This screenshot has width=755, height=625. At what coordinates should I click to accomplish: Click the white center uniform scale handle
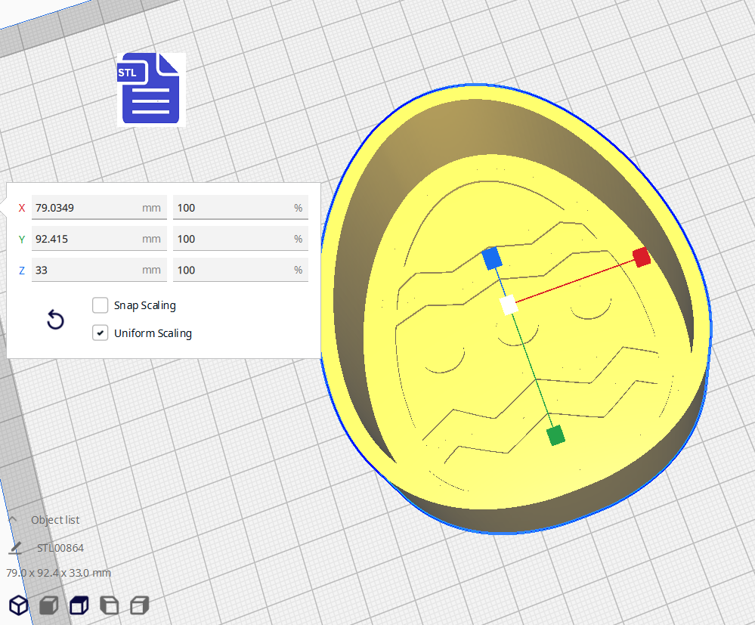click(x=509, y=305)
